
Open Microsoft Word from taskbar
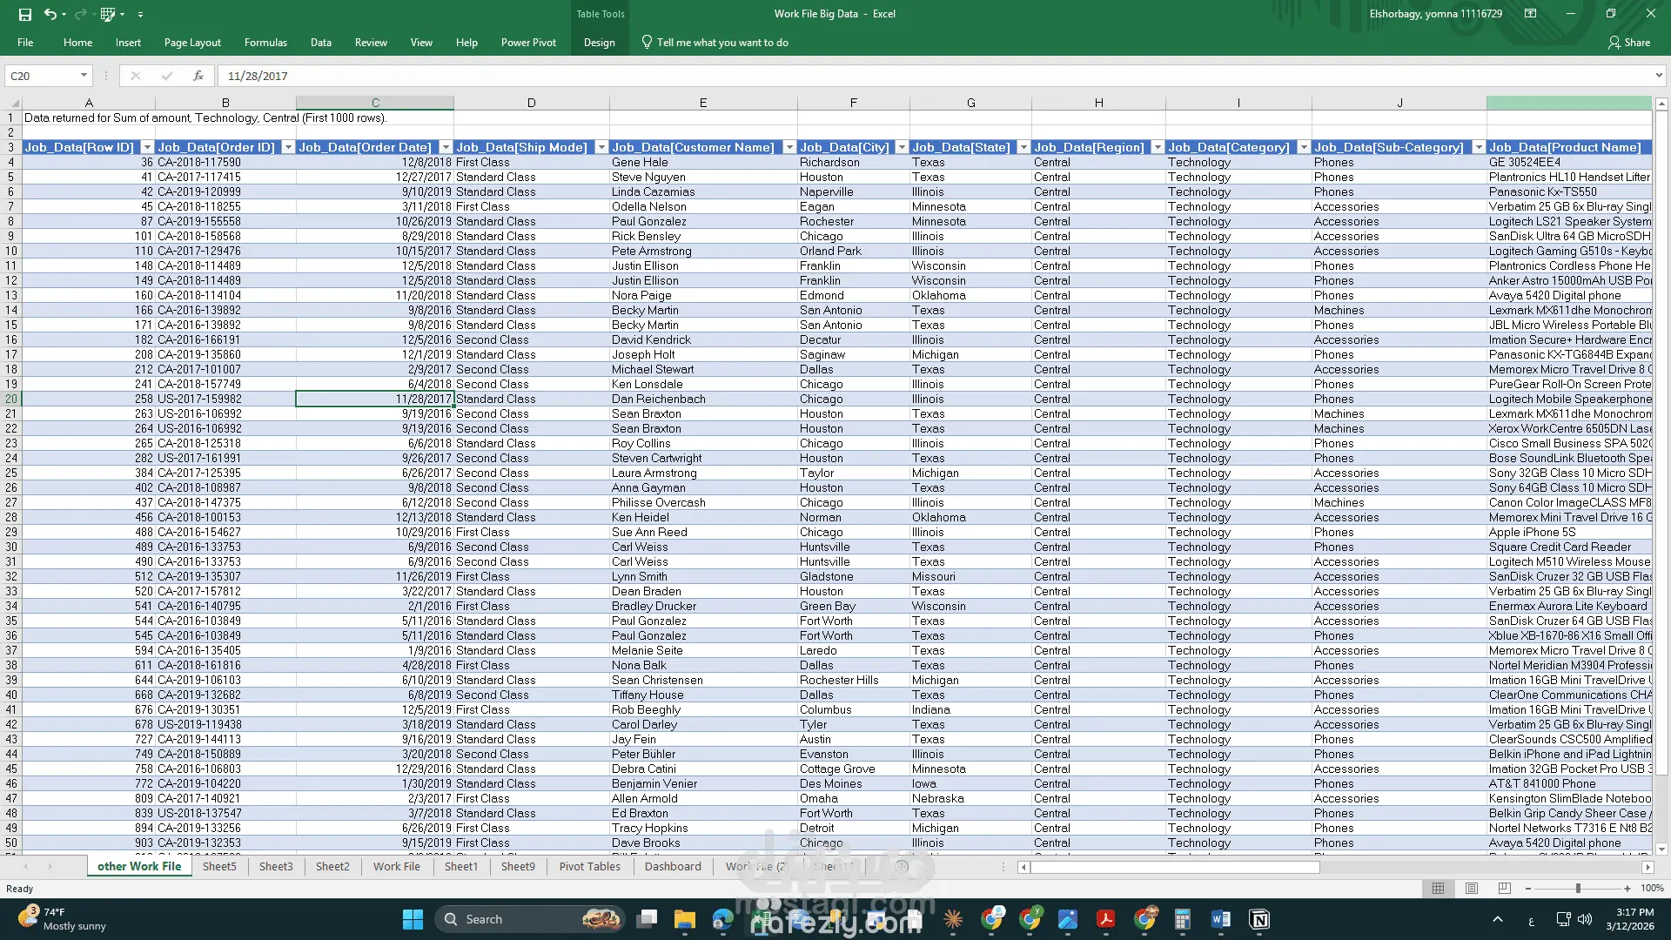(1220, 919)
